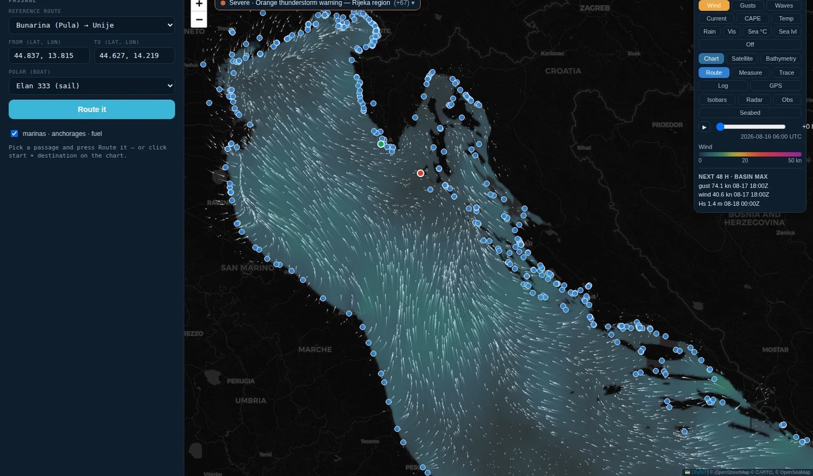Toggle the Seabed layer
Viewport: 813px width, 476px height.
pos(750,113)
